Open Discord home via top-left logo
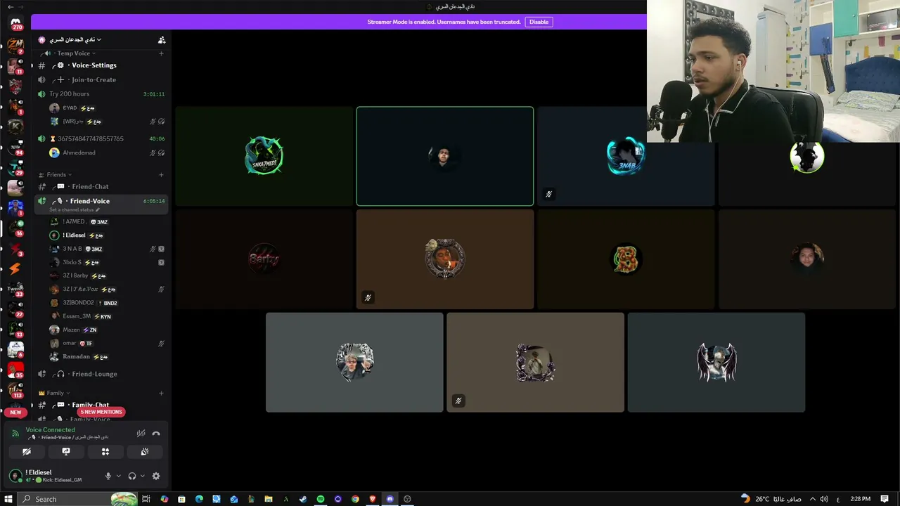This screenshot has width=900, height=506. click(x=15, y=24)
